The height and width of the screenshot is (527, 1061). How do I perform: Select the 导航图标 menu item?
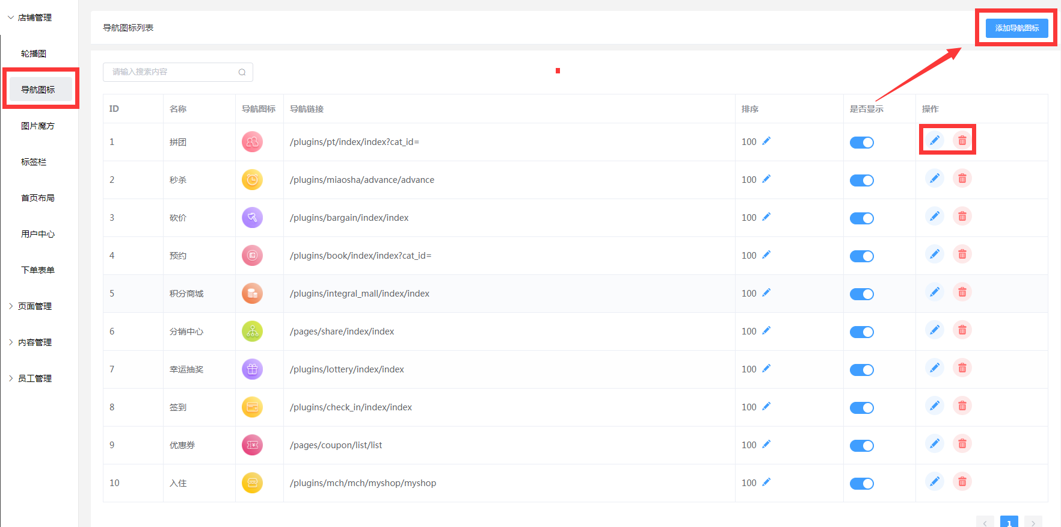click(40, 90)
